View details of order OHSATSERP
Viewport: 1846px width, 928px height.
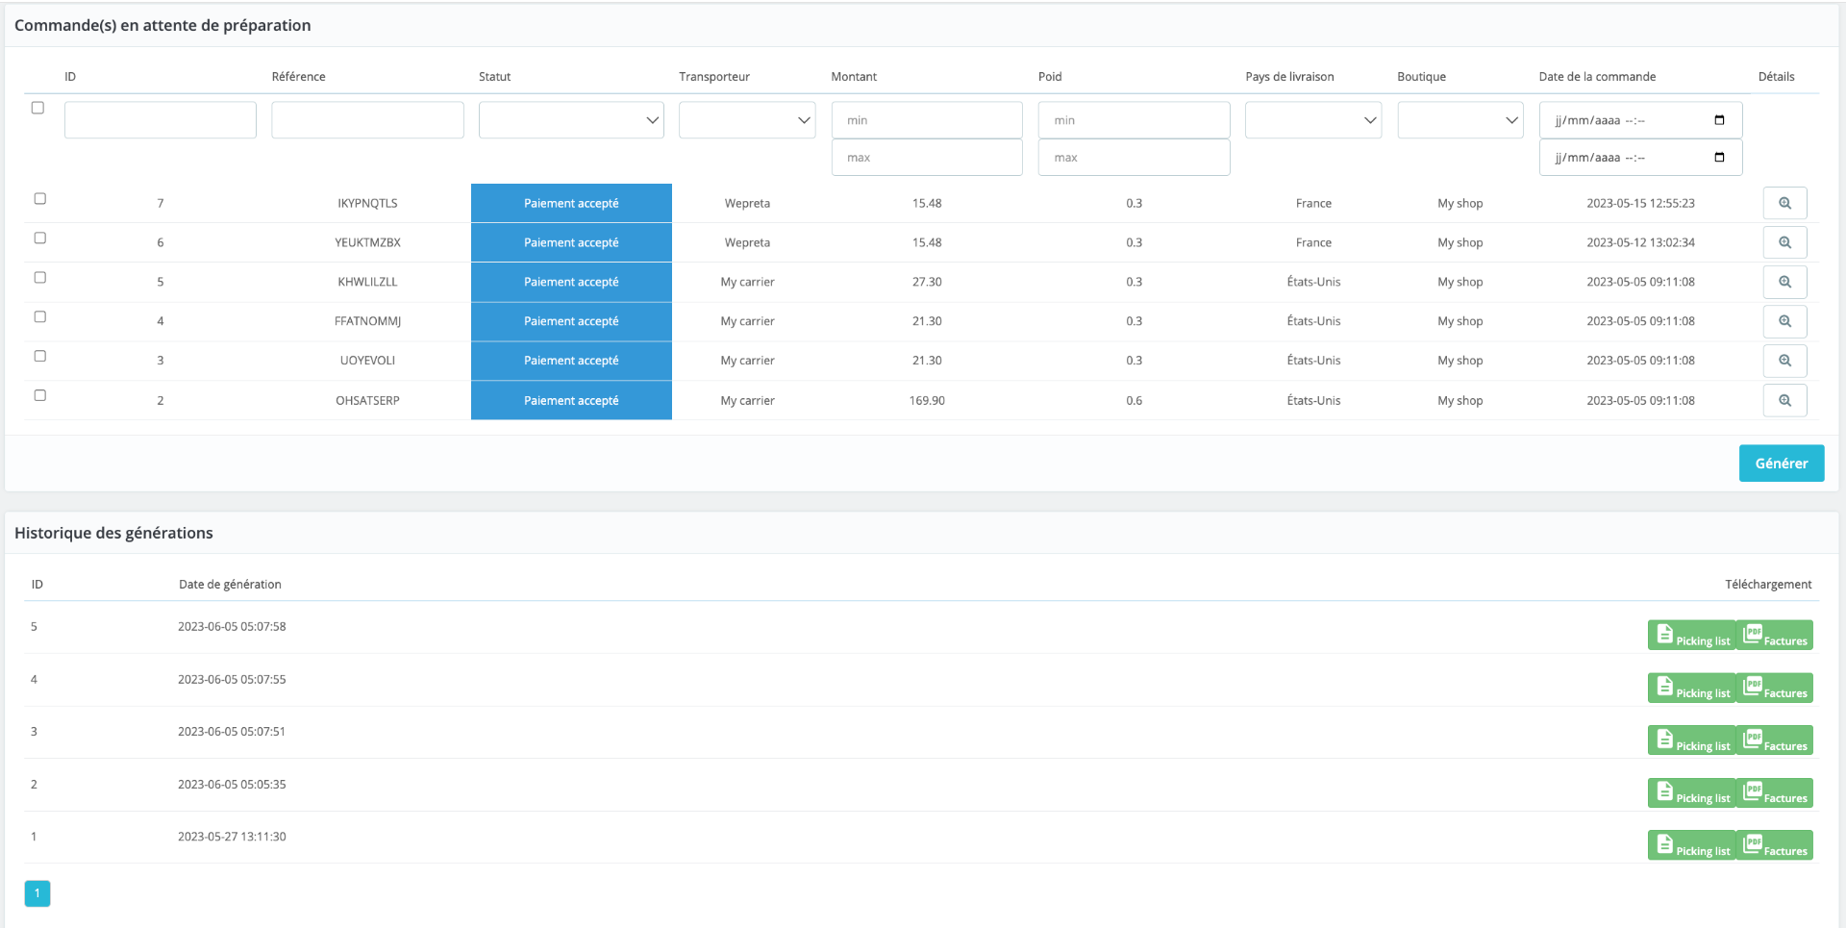1784,400
